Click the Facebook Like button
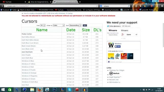The image size is (164, 92). (118, 47)
